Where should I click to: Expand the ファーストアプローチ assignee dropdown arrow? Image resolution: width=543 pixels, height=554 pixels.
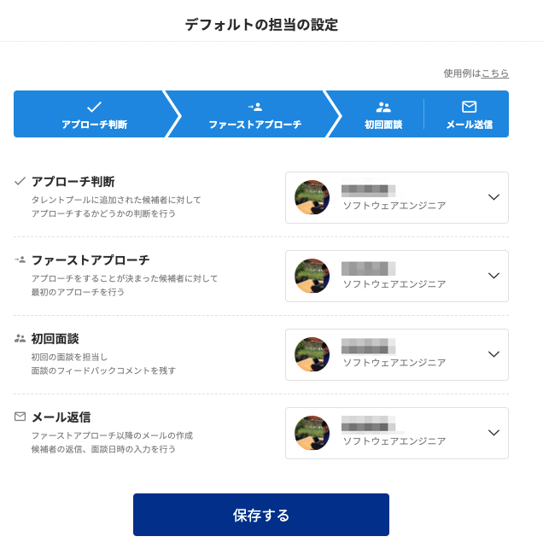(493, 276)
